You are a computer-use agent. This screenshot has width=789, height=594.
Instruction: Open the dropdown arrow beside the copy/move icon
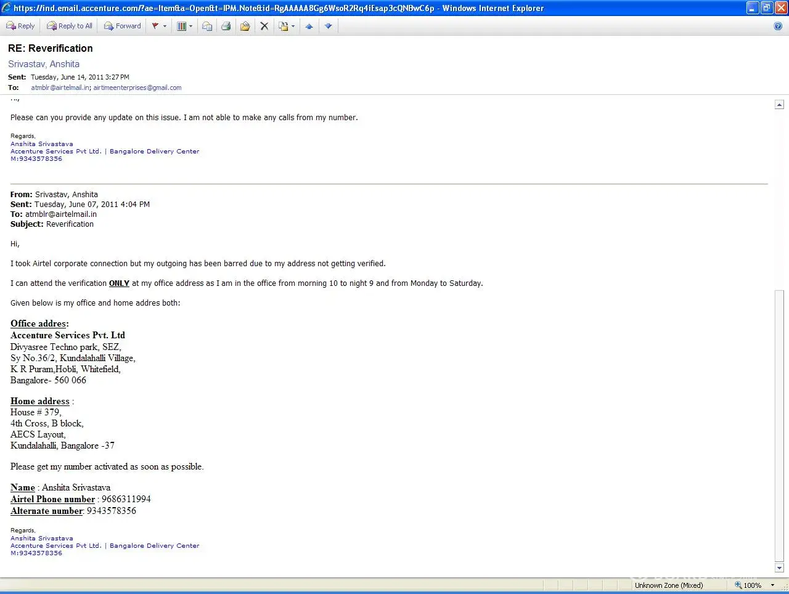coord(293,26)
